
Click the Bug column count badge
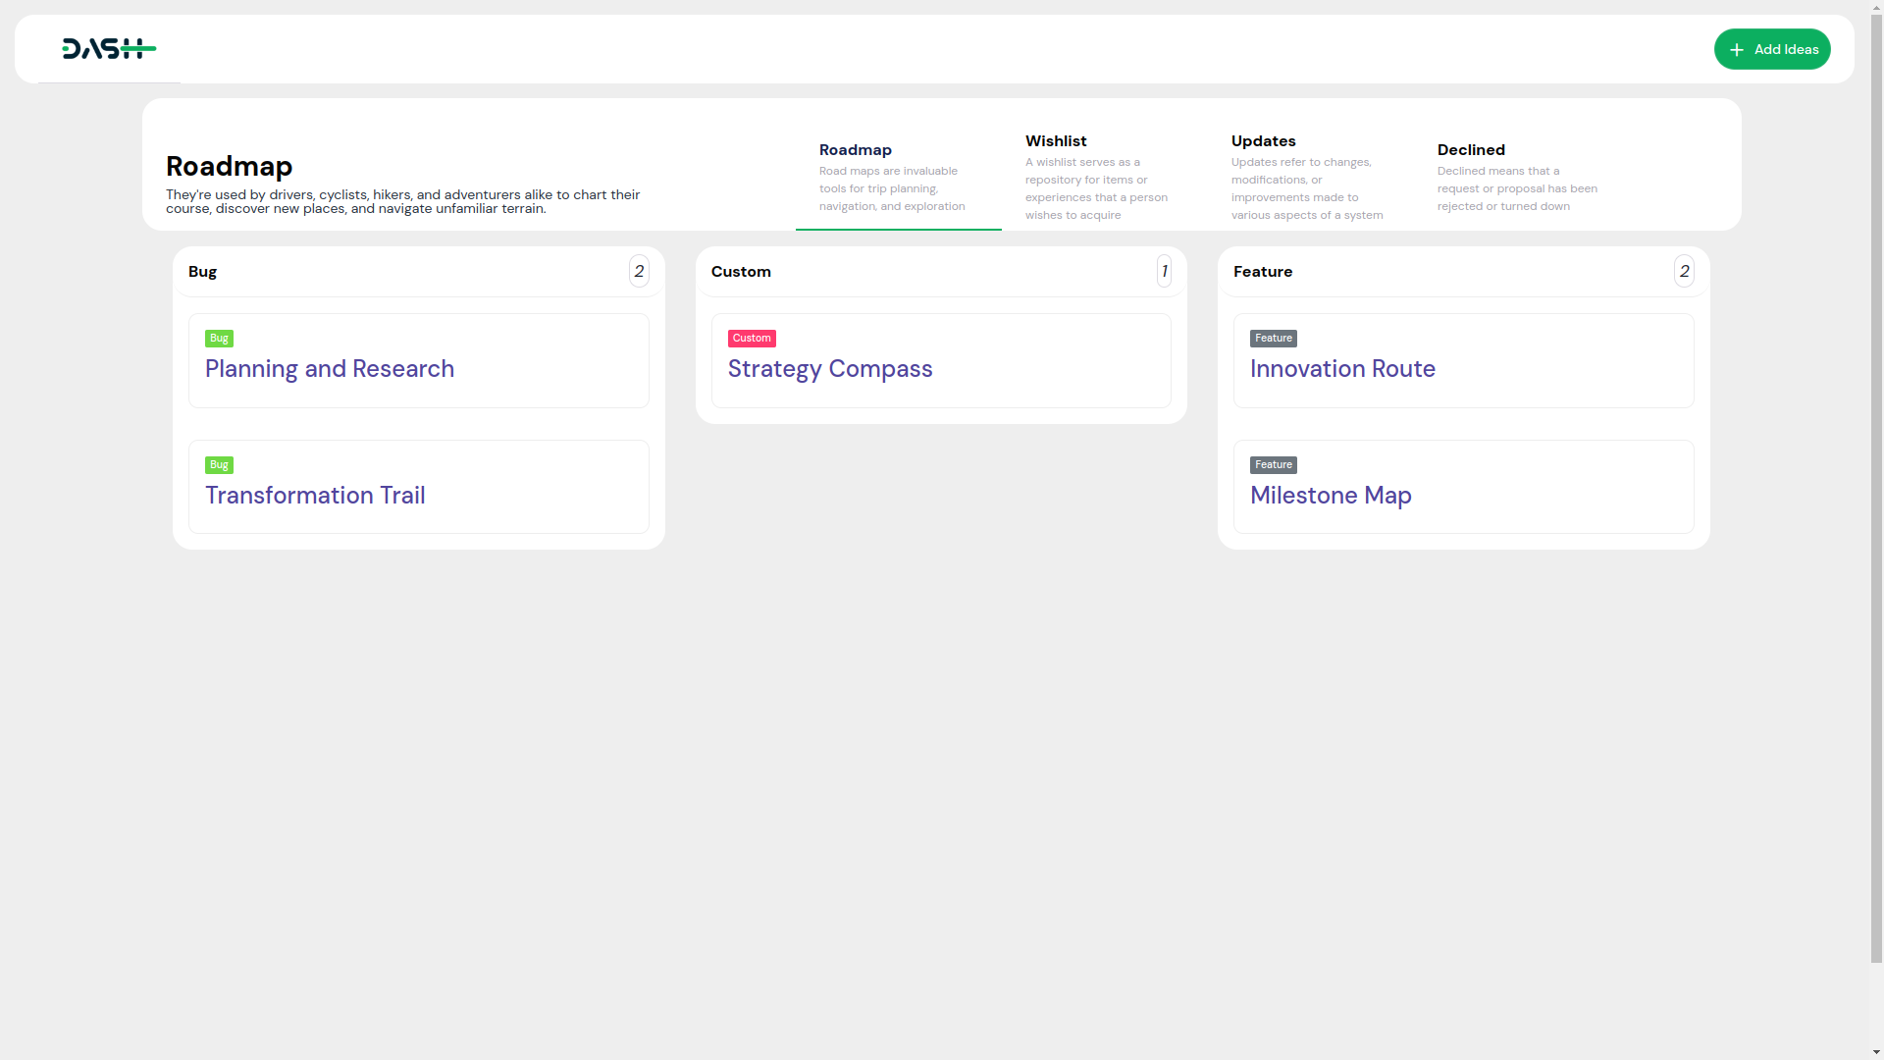tap(639, 272)
